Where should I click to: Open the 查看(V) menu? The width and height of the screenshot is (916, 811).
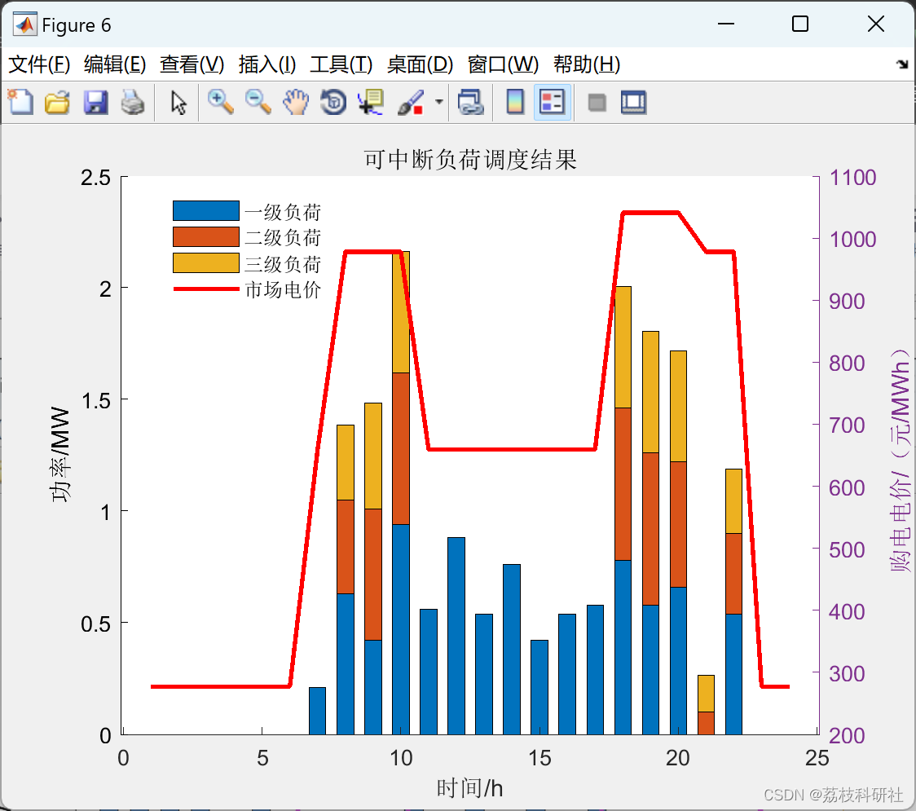coord(192,64)
